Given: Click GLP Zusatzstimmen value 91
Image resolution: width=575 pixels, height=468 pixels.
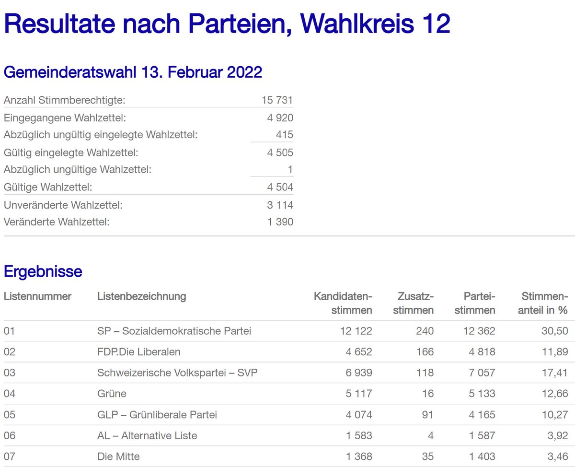Looking at the screenshot, I should 428,414.
